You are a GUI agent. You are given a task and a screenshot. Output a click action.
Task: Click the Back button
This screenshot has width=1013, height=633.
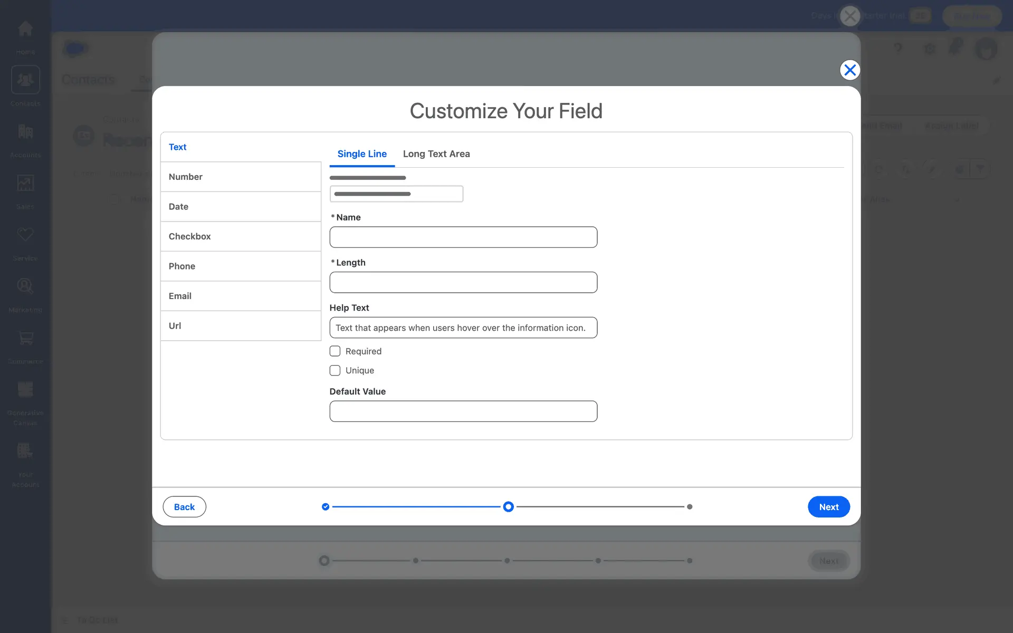[x=184, y=507]
